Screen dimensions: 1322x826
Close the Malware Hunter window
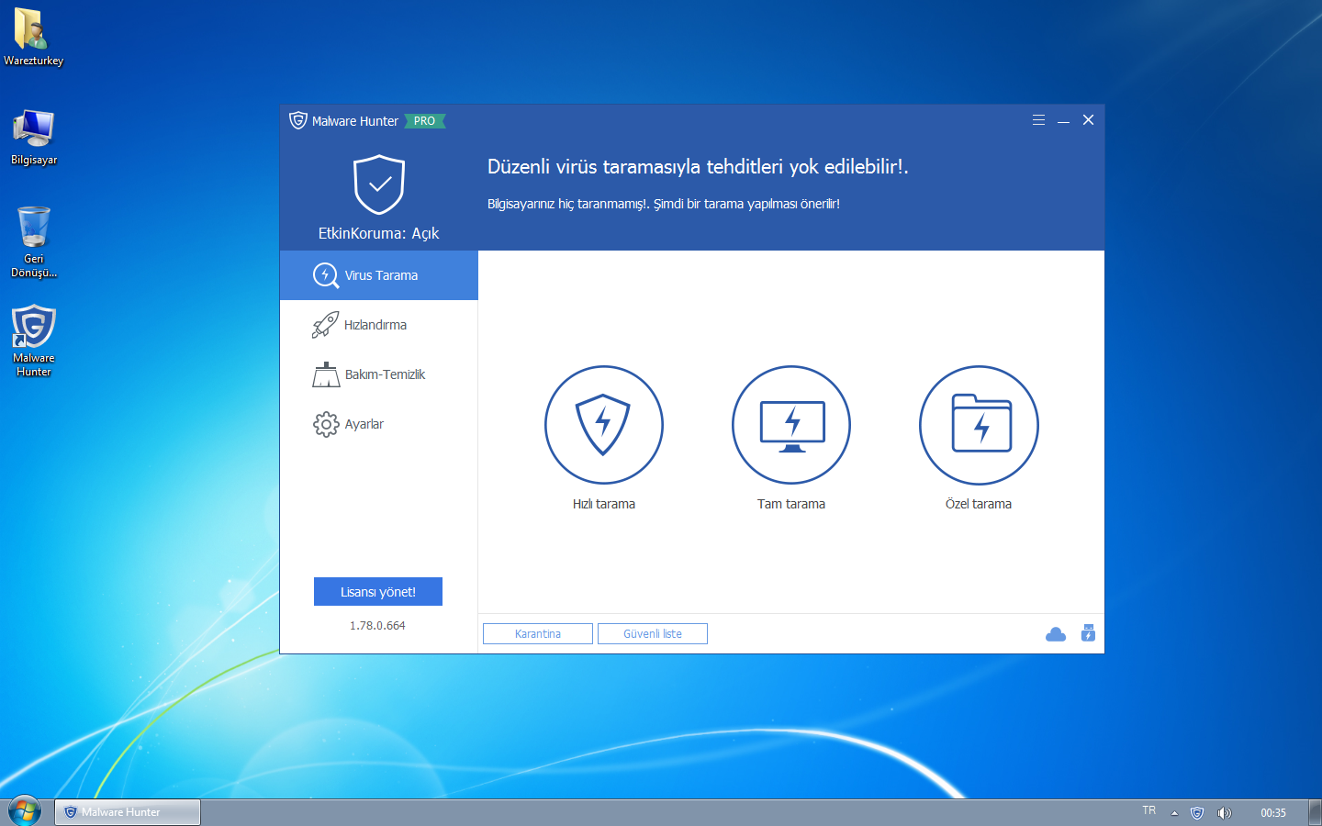[x=1088, y=120]
